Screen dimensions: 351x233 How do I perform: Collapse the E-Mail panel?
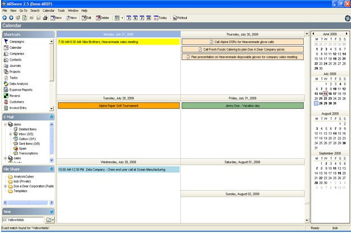click(51, 117)
